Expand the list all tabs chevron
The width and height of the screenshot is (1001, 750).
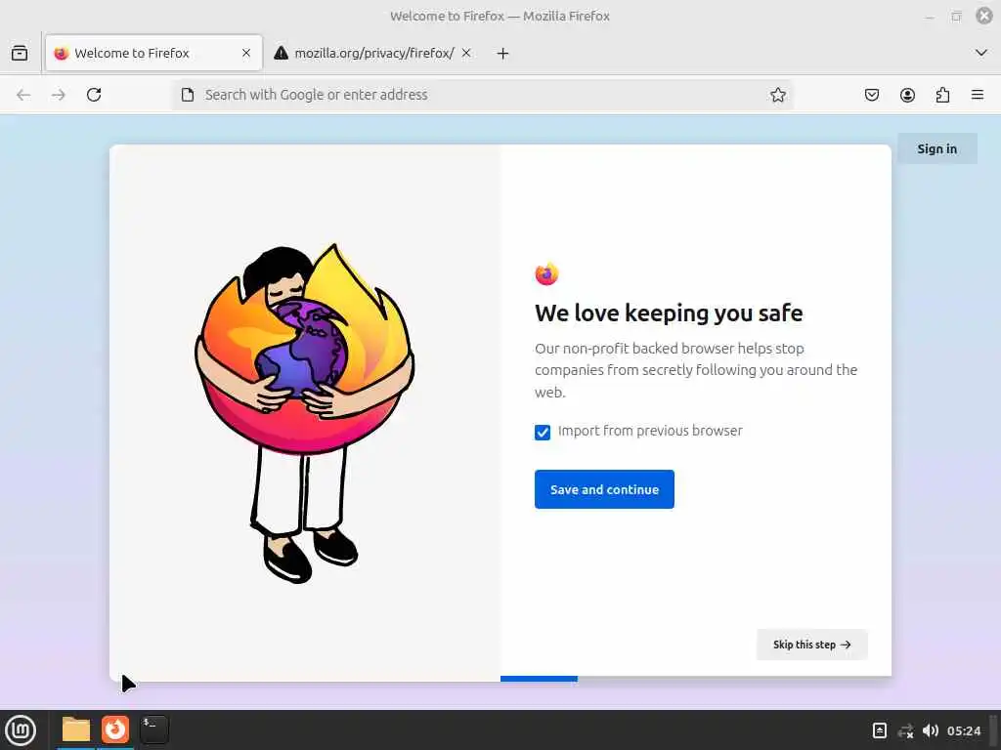[x=981, y=53]
